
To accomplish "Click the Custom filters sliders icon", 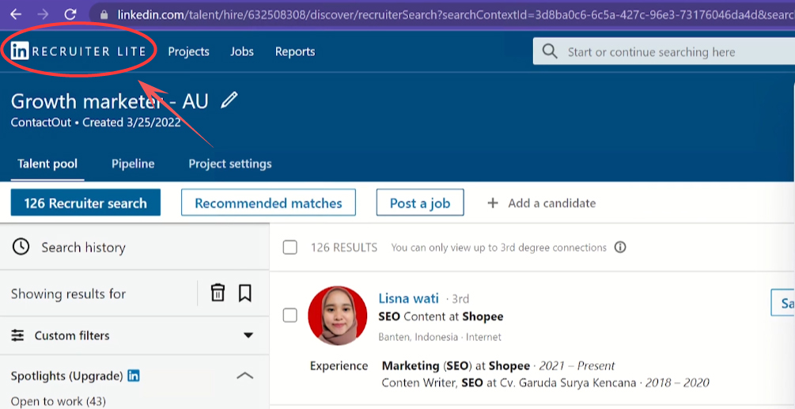I will (17, 335).
